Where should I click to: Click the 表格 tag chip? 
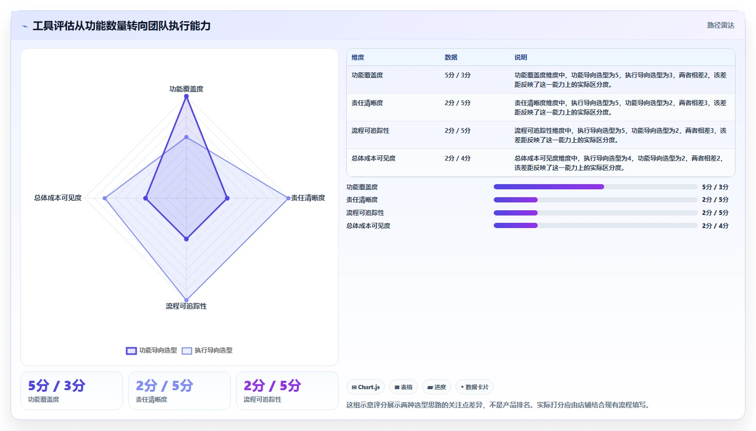click(x=403, y=387)
